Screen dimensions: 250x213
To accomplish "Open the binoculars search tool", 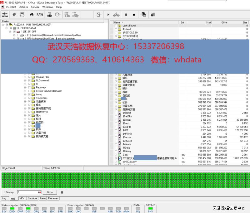I will [32, 14].
